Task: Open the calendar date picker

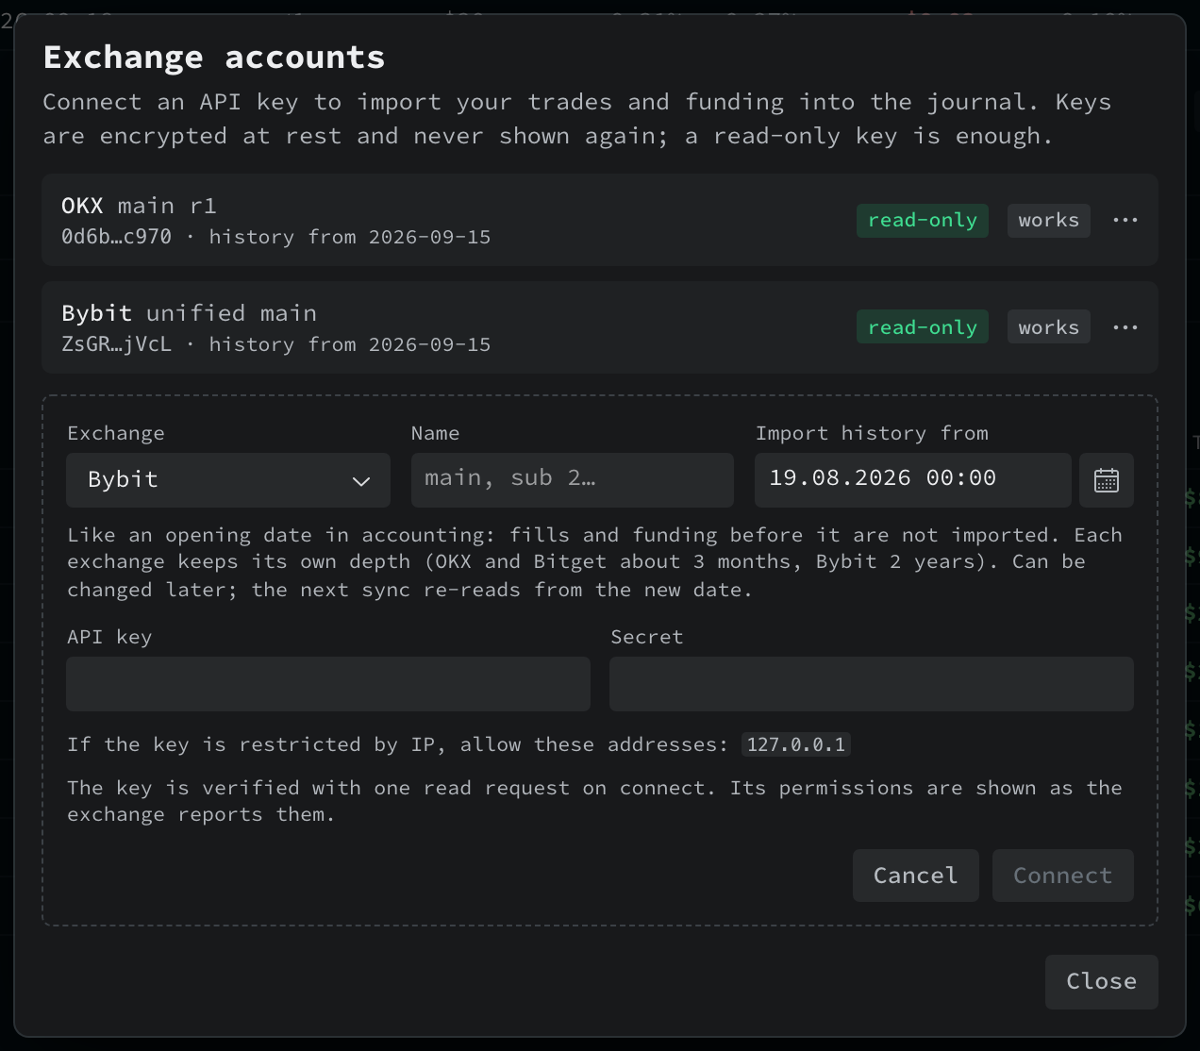Action: [x=1107, y=480]
